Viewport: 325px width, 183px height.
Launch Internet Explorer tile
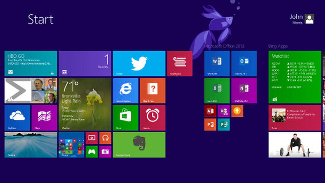click(125, 90)
